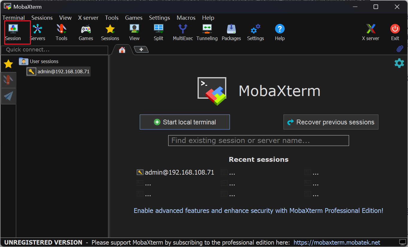Open the Servers toolbar icon
Viewport: 408px width, 247px height.
(x=37, y=32)
